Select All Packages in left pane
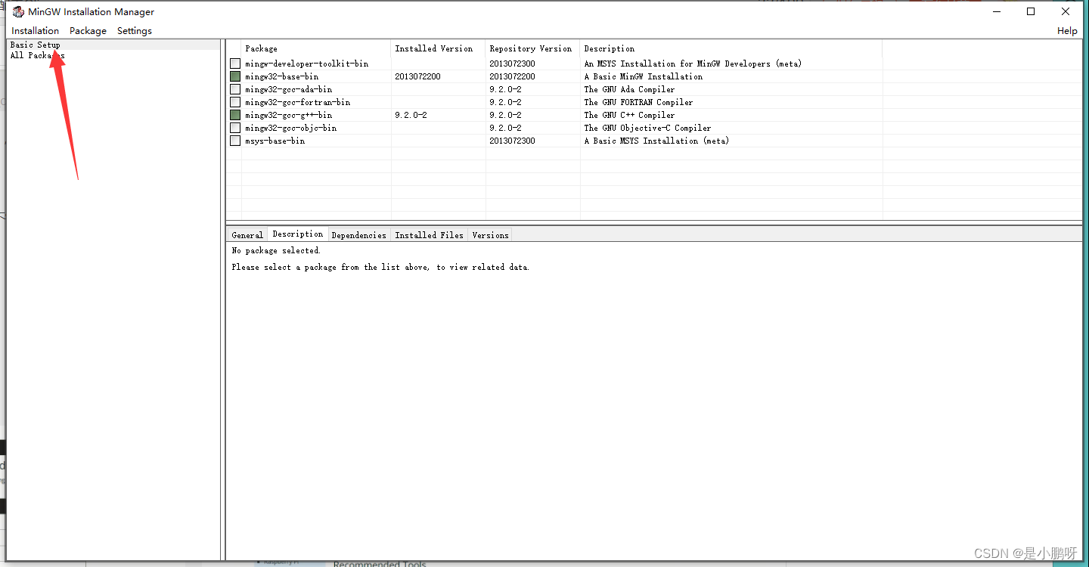Viewport: 1089px width, 567px height. pos(37,55)
